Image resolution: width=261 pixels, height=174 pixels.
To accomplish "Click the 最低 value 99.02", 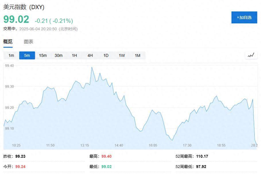I will pos(107,167).
